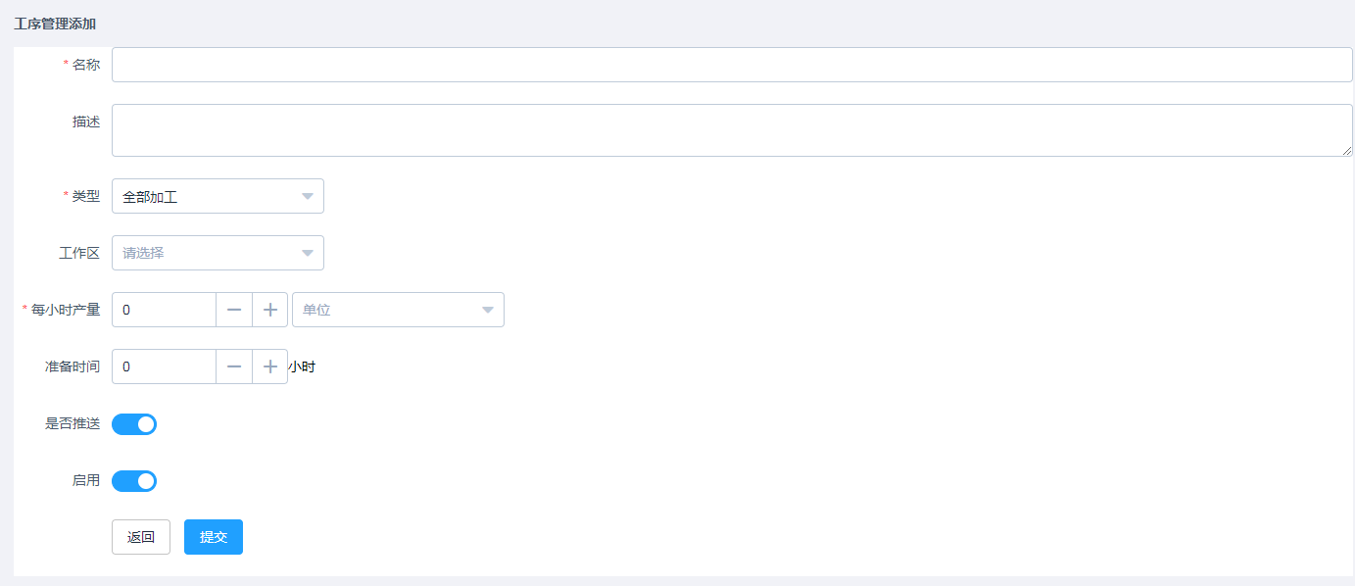Click the 工序管理添加 page heading

click(x=55, y=23)
